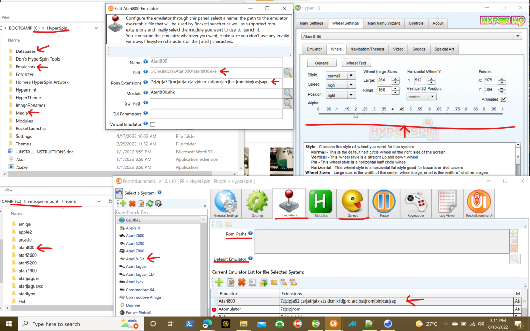
Task: Click the Alpha slider handle
Action: [x=355, y=116]
